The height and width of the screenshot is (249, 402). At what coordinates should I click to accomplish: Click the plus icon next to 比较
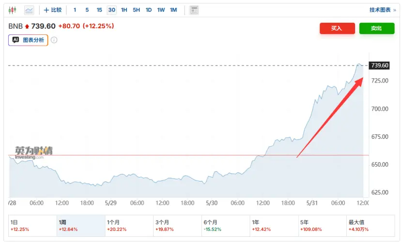[46, 10]
